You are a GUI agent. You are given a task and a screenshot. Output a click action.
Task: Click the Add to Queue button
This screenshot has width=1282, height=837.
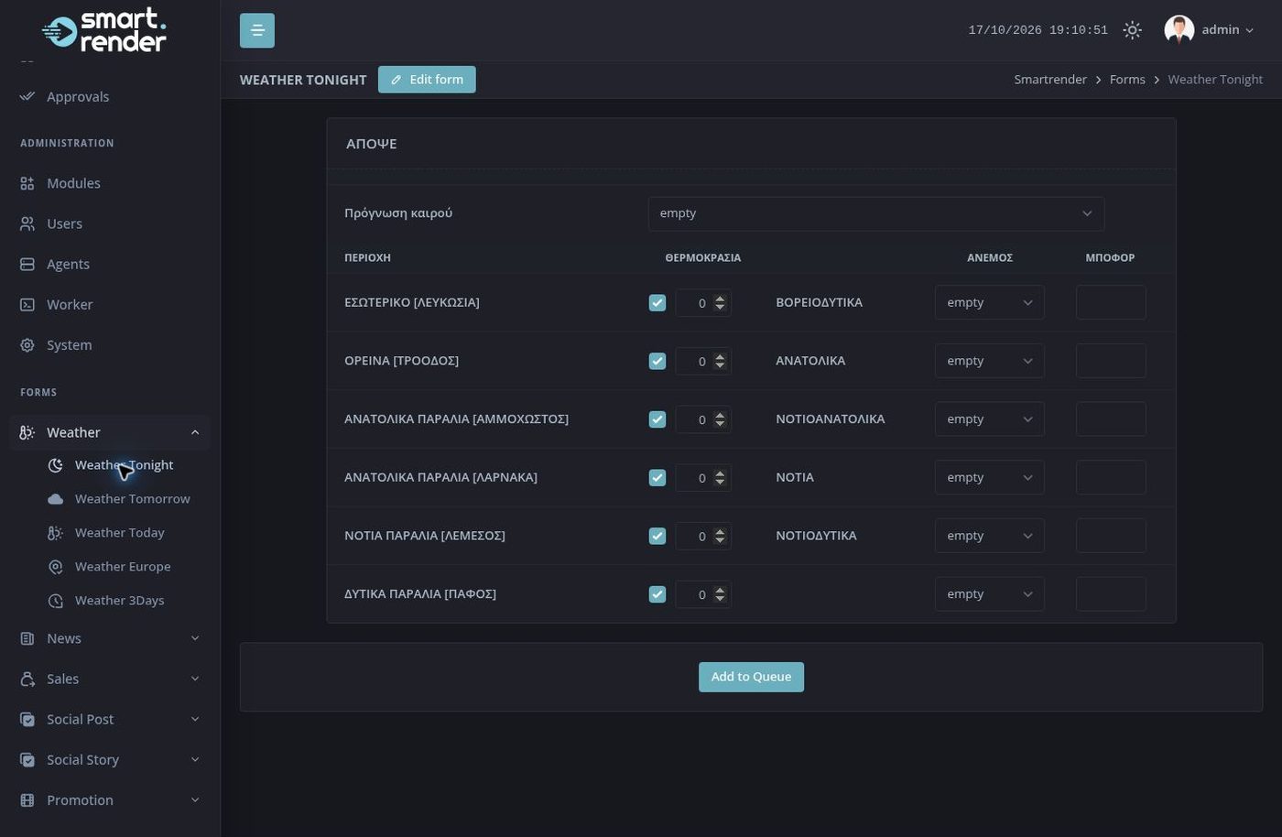(751, 677)
